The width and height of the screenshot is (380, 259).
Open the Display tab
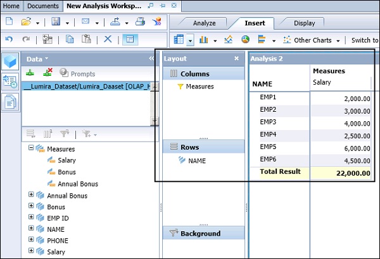(x=304, y=23)
